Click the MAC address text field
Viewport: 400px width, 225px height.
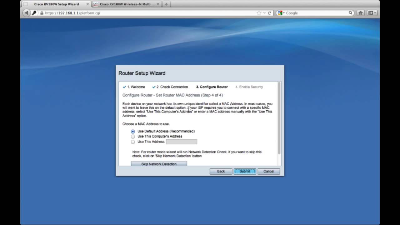(x=182, y=142)
